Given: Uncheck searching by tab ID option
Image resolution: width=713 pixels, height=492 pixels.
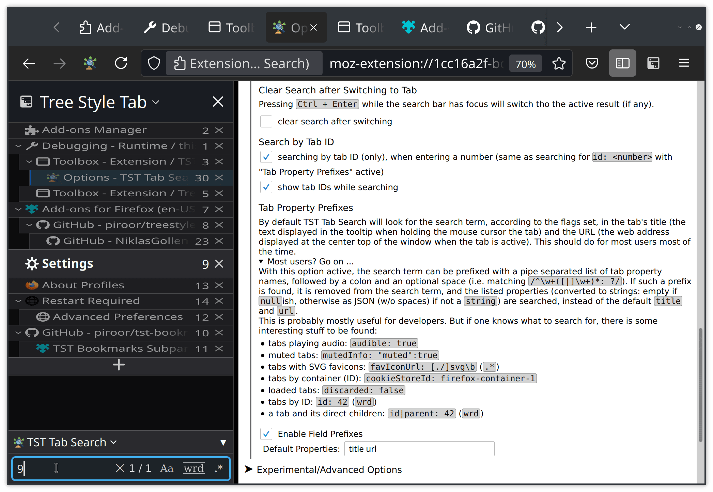Looking at the screenshot, I should click(x=266, y=157).
